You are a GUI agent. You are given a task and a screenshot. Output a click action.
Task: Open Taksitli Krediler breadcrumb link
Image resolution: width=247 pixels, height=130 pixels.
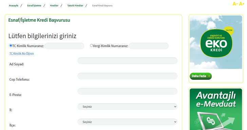click(75, 5)
